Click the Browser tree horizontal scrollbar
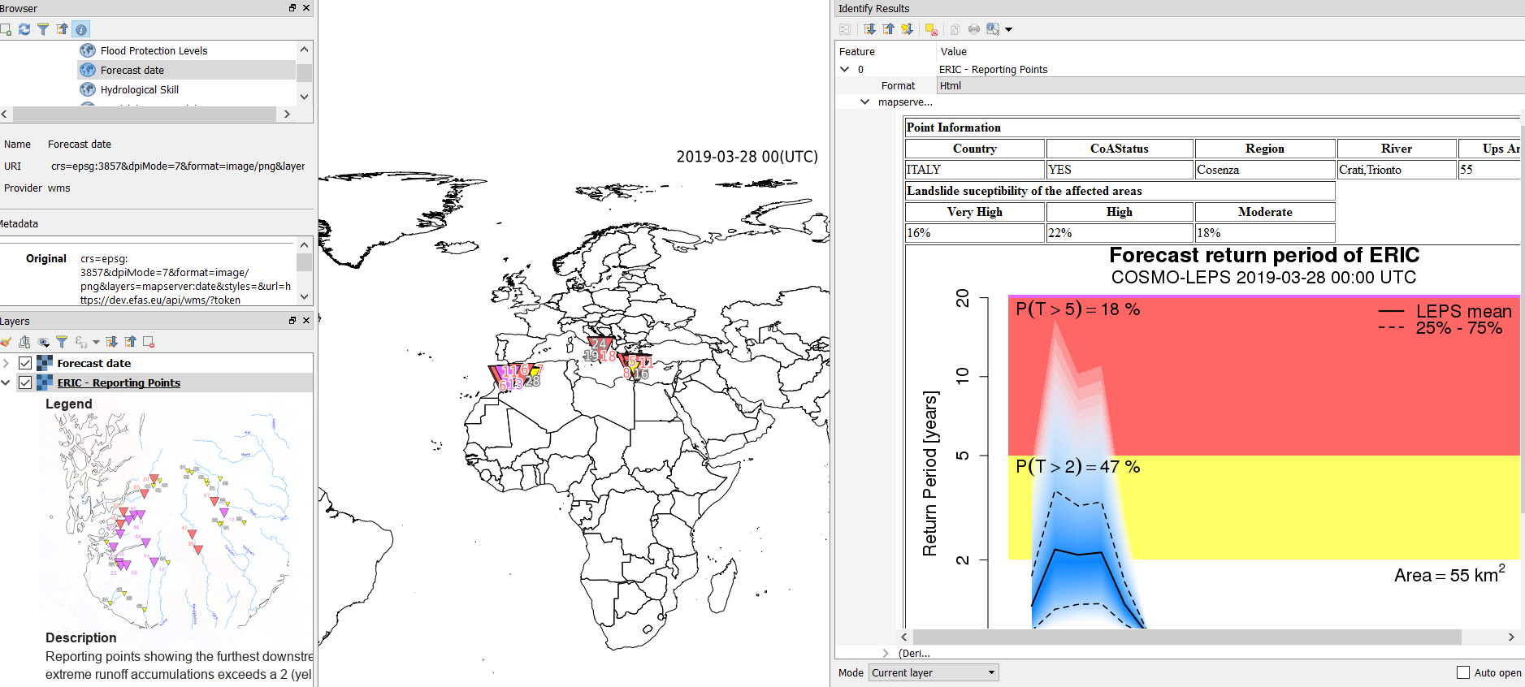Screen dimensions: 1525x687 pos(145,114)
